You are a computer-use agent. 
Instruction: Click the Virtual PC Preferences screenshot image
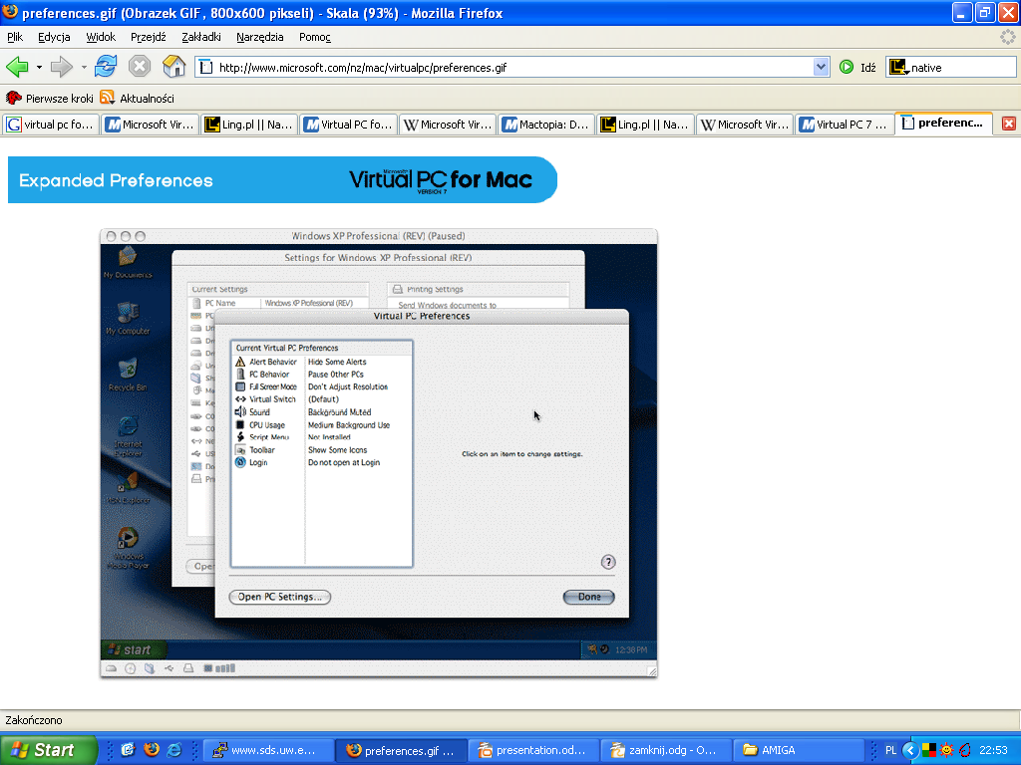click(378, 453)
